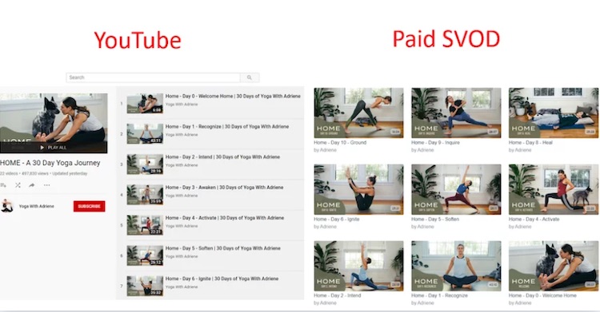Click playlist thumbnail for Day 5 Soften
This screenshot has height=312, width=600.
(145, 255)
